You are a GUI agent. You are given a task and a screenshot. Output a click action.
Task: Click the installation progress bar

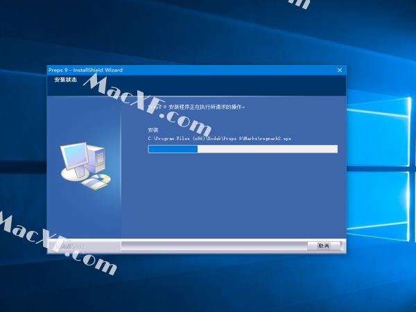coord(243,149)
